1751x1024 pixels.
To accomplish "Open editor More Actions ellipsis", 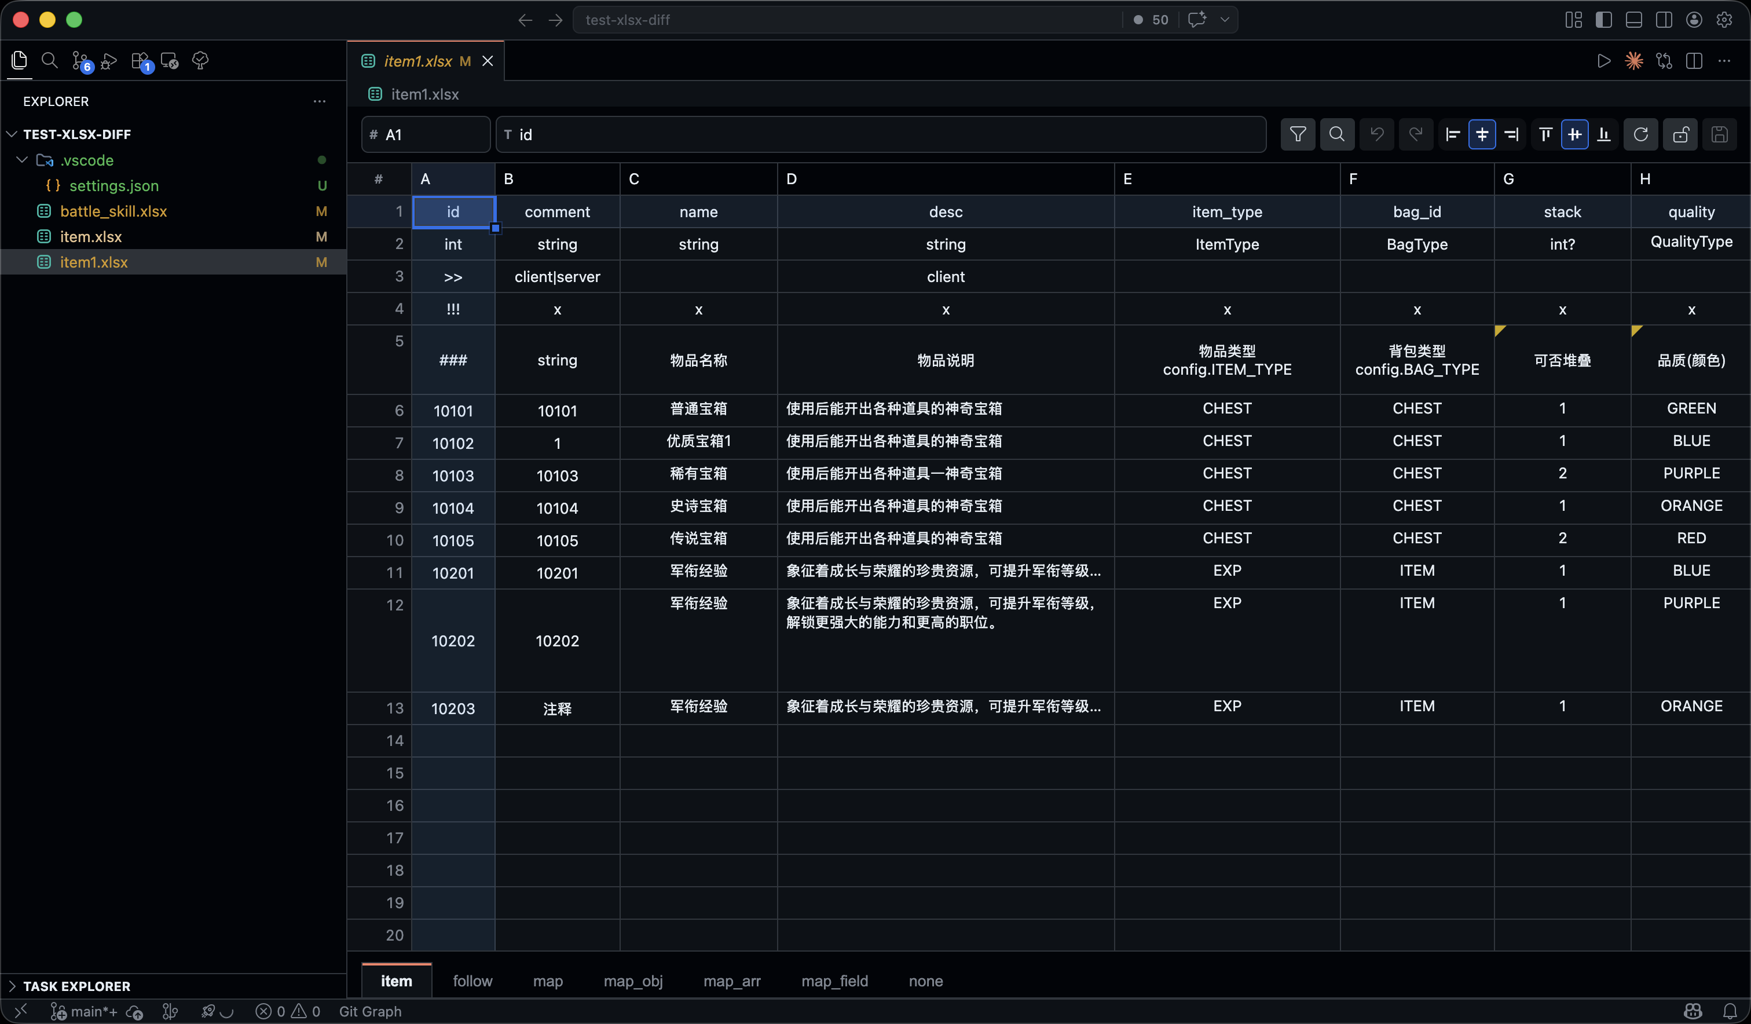I will coord(1724,61).
